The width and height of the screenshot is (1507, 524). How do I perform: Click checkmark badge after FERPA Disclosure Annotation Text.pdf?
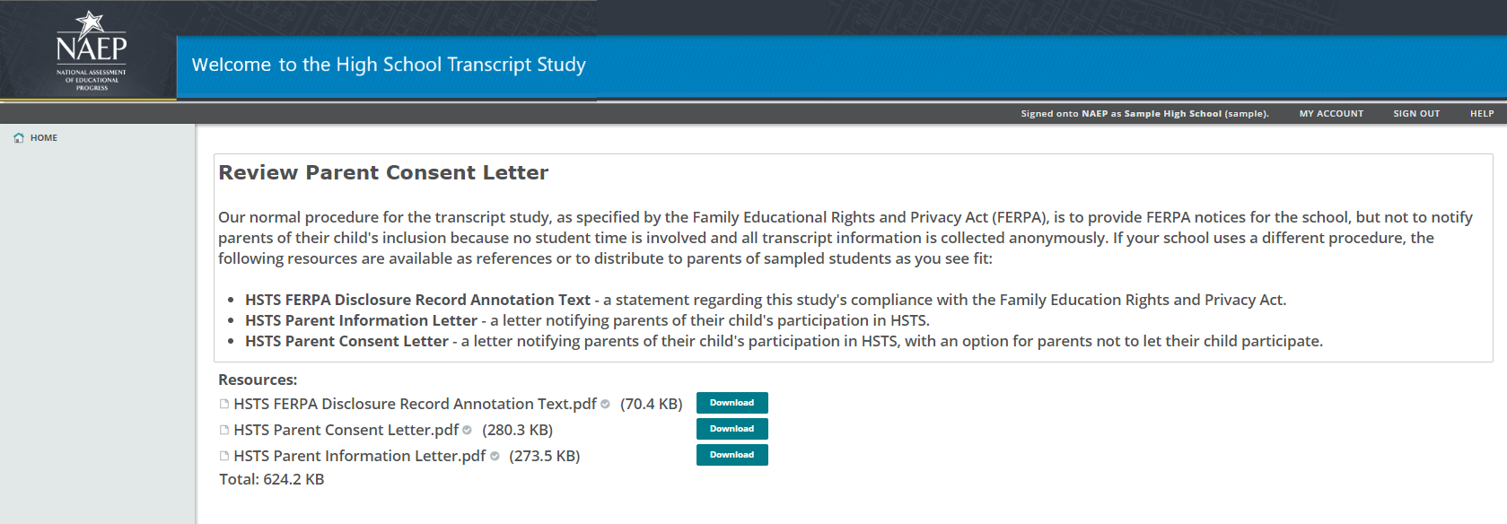coord(606,404)
